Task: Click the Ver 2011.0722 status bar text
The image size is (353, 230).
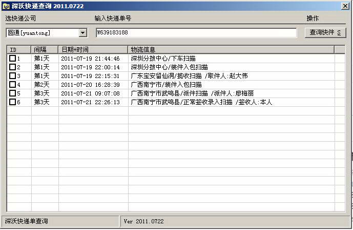Action: tap(144, 221)
